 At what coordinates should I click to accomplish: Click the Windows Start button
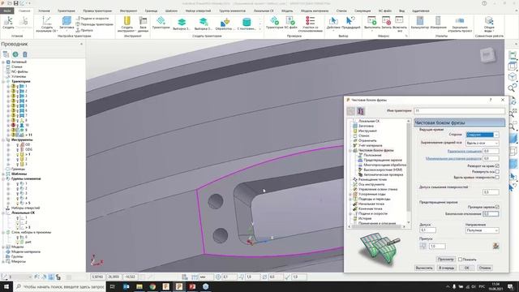[6, 286]
